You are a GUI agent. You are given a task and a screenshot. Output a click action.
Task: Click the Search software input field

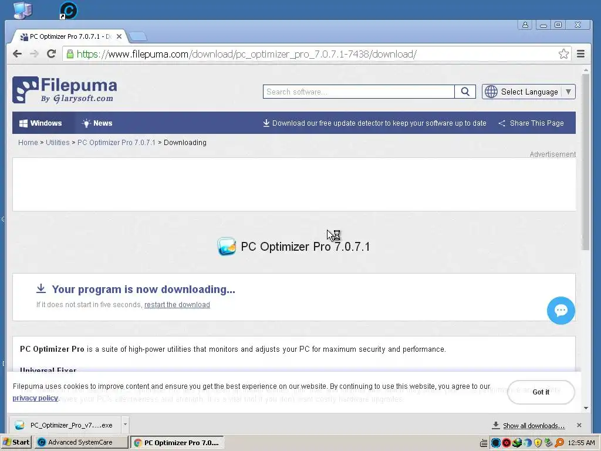359,92
